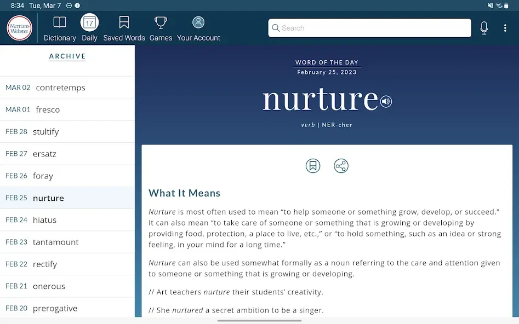Open the Dictionary section
519x324 pixels.
click(60, 28)
